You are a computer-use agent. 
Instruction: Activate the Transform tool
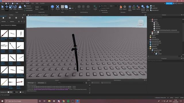click(20, 7)
